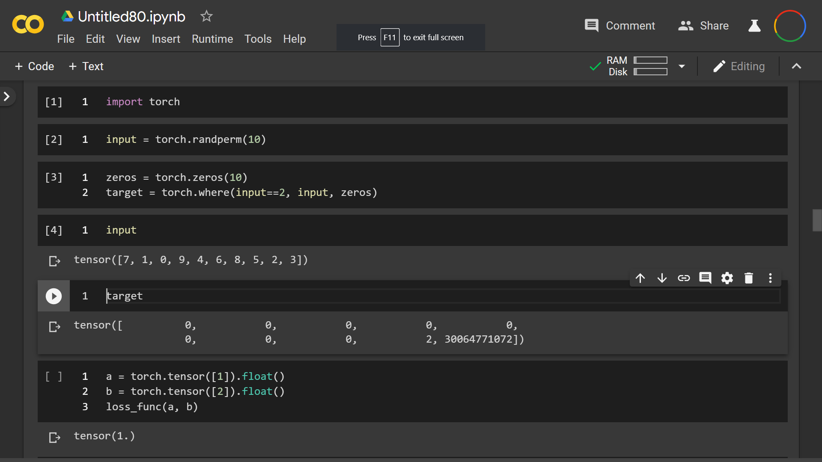Image resolution: width=822 pixels, height=462 pixels.
Task: Open the Google Drive icon by title
Action: pos(67,16)
